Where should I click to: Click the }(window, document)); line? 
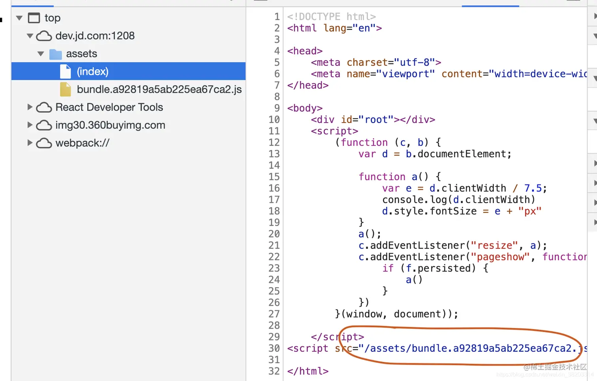point(396,314)
